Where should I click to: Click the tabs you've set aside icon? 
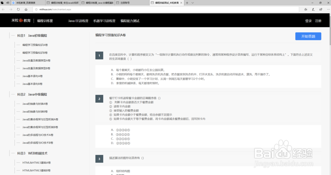(x=2, y=3)
